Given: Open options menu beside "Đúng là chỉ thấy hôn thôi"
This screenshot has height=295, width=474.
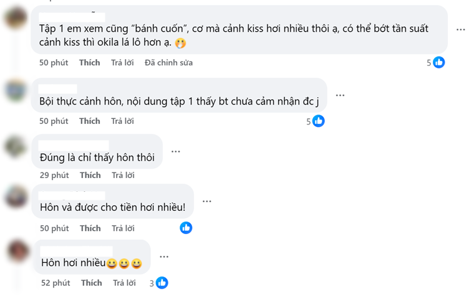Looking at the screenshot, I should [176, 151].
